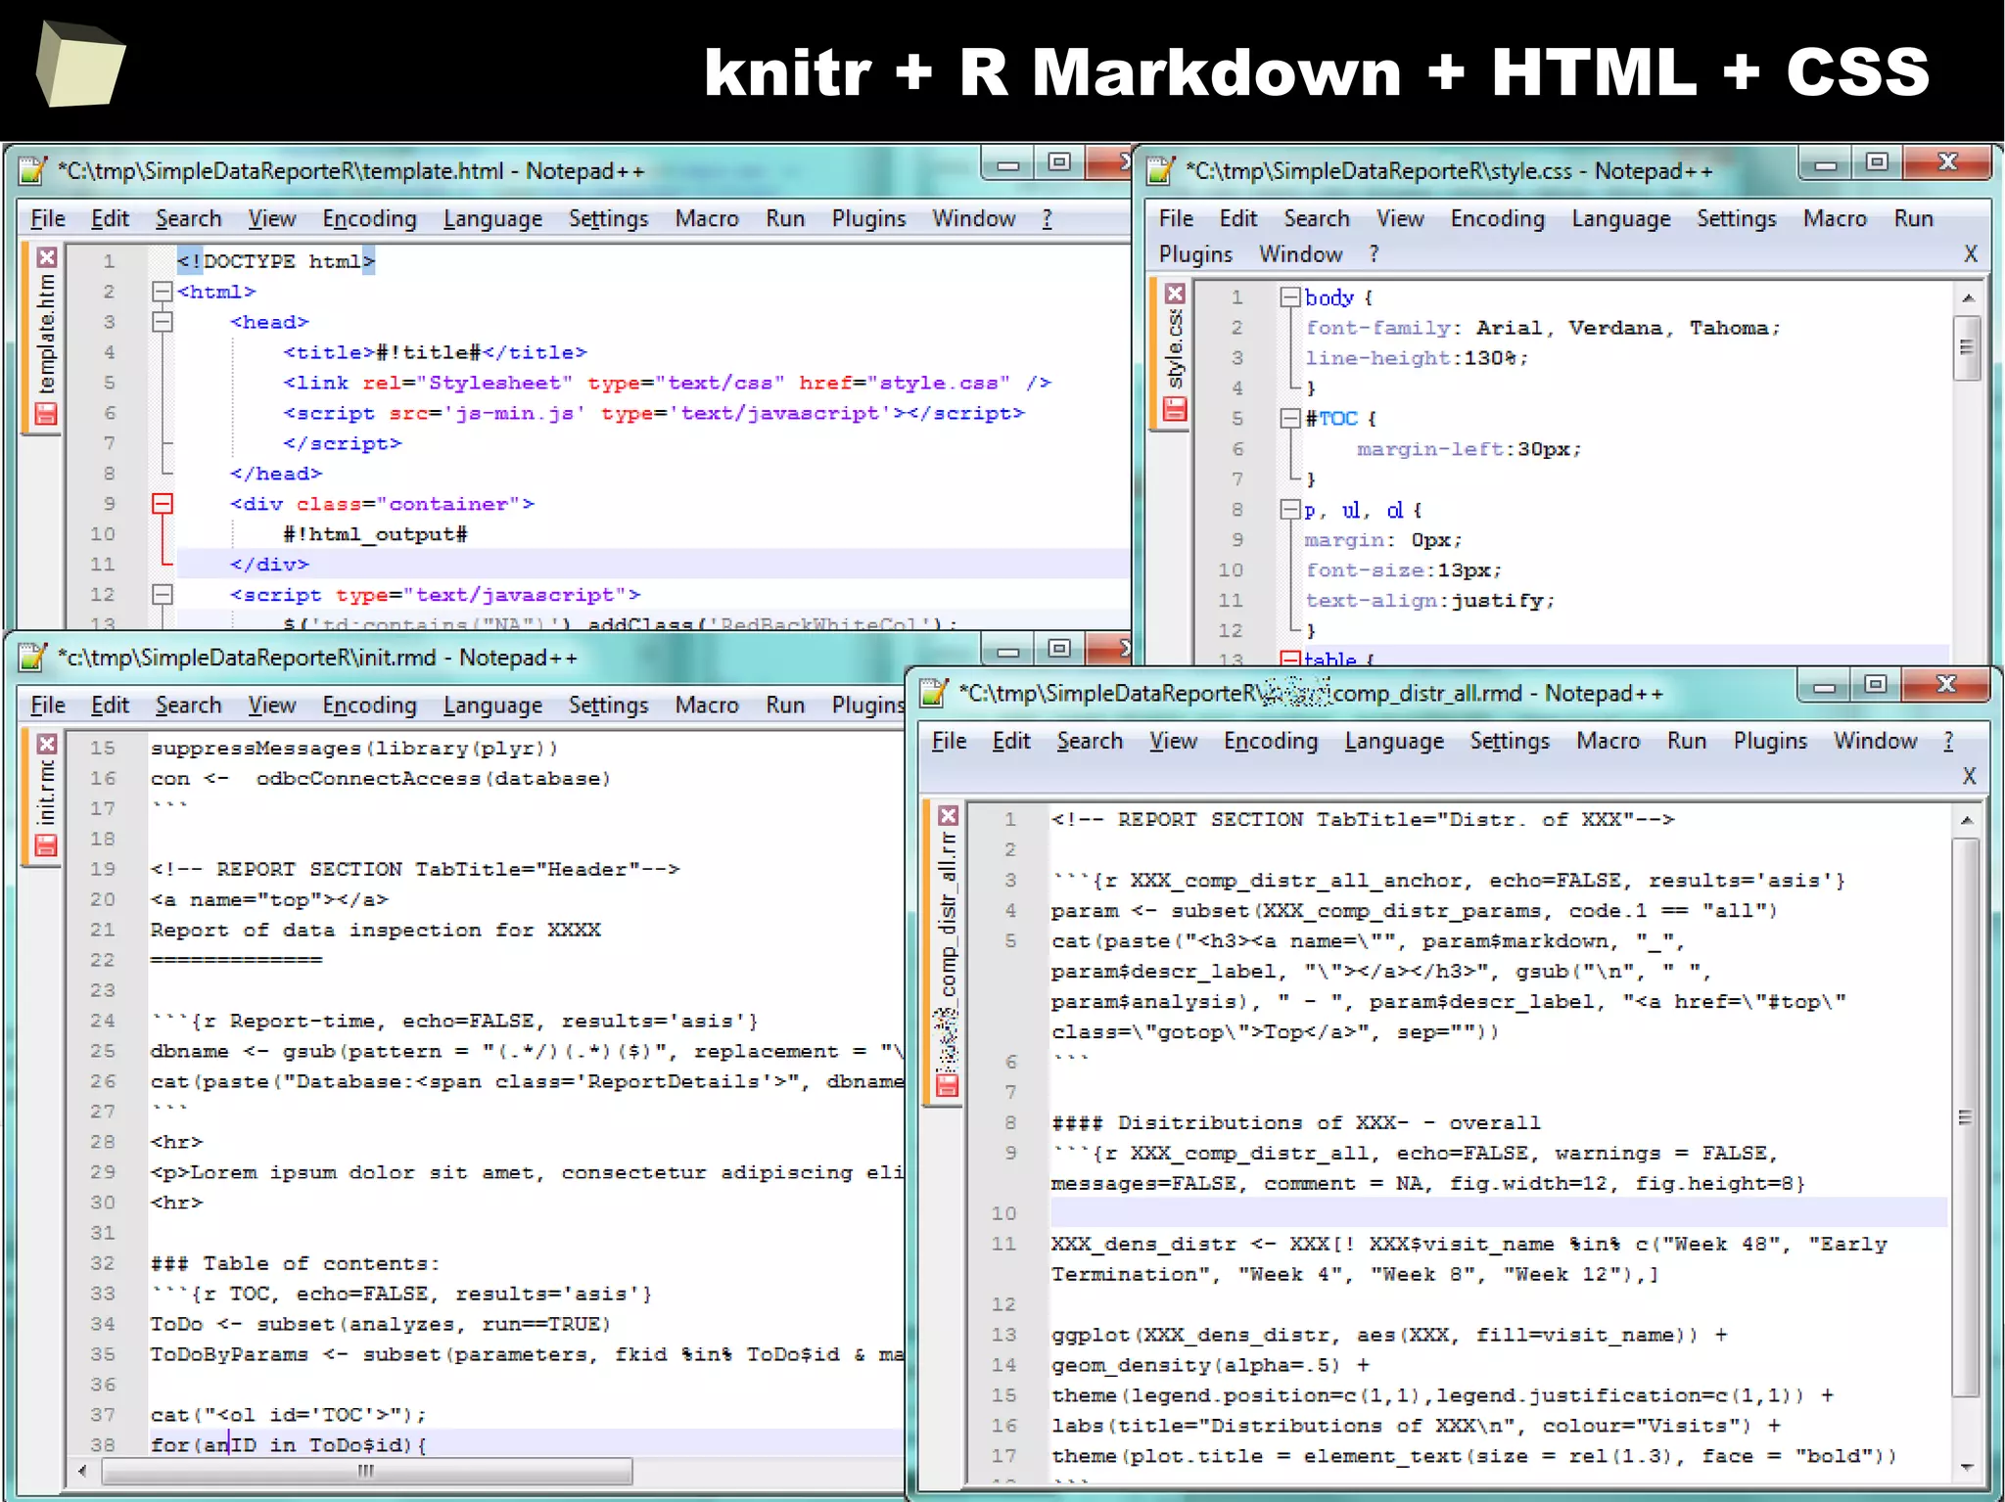
Task: Click "text-align:justify;" line in style.css
Action: [x=1429, y=601]
